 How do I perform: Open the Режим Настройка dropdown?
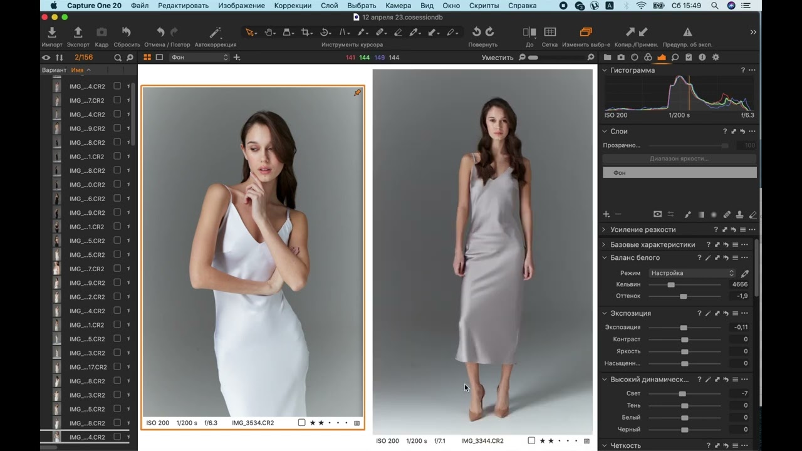[x=692, y=273]
